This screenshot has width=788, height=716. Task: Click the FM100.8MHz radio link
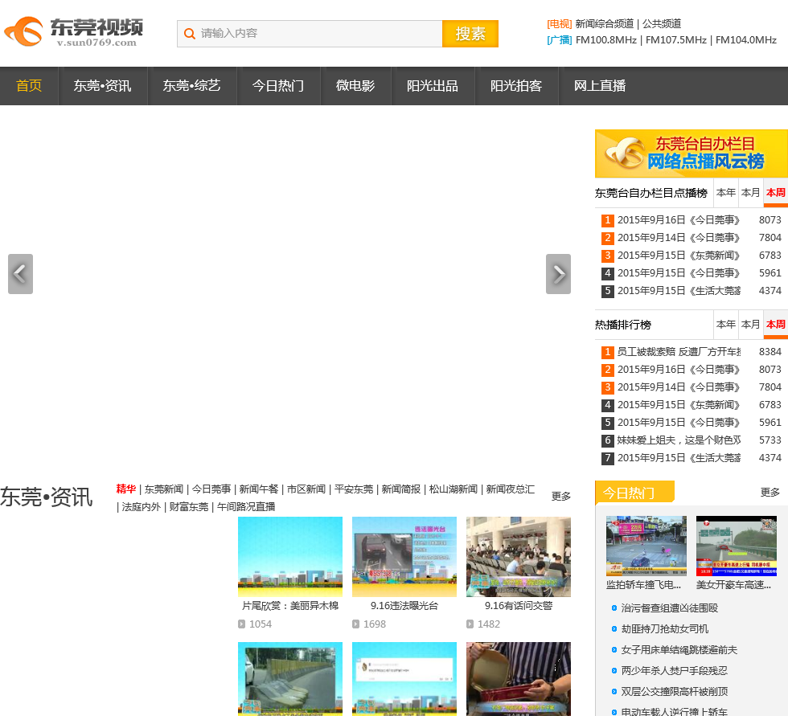[x=606, y=40]
